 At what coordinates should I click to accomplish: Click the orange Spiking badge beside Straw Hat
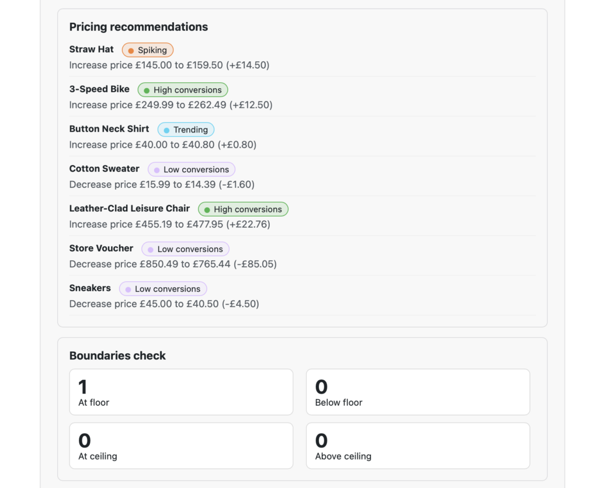[148, 50]
